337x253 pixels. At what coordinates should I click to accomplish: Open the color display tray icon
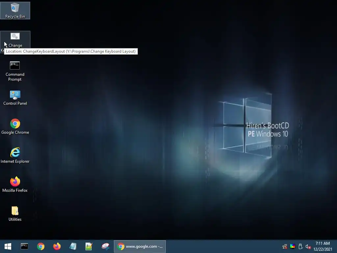click(293, 246)
